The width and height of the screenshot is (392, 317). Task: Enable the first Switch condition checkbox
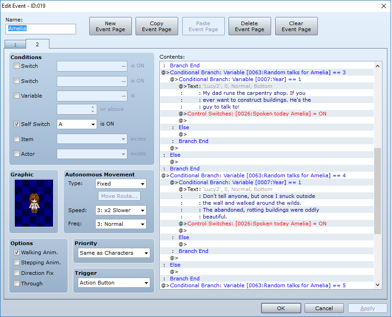(17, 66)
